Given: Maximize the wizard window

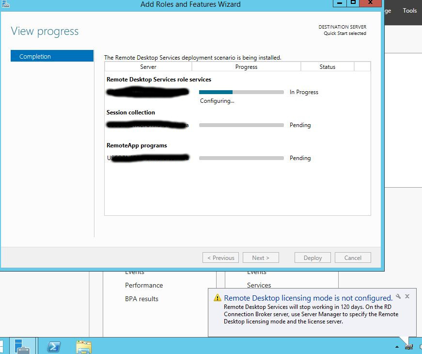Looking at the screenshot, I should pyautogui.click(x=353, y=3).
